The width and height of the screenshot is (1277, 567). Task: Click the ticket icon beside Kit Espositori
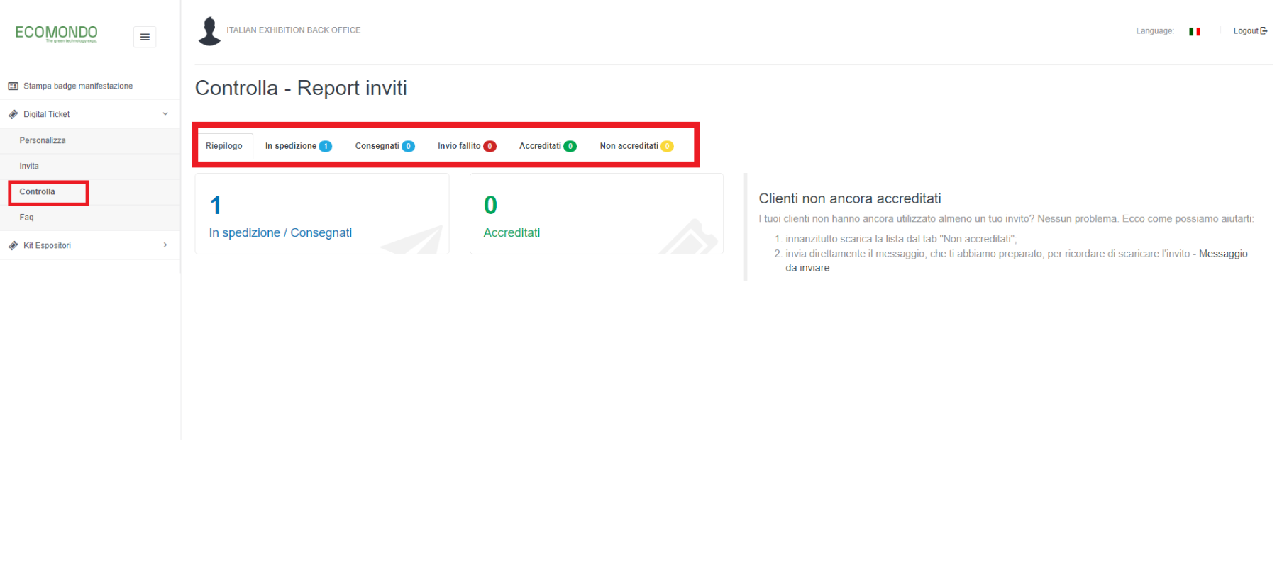13,246
